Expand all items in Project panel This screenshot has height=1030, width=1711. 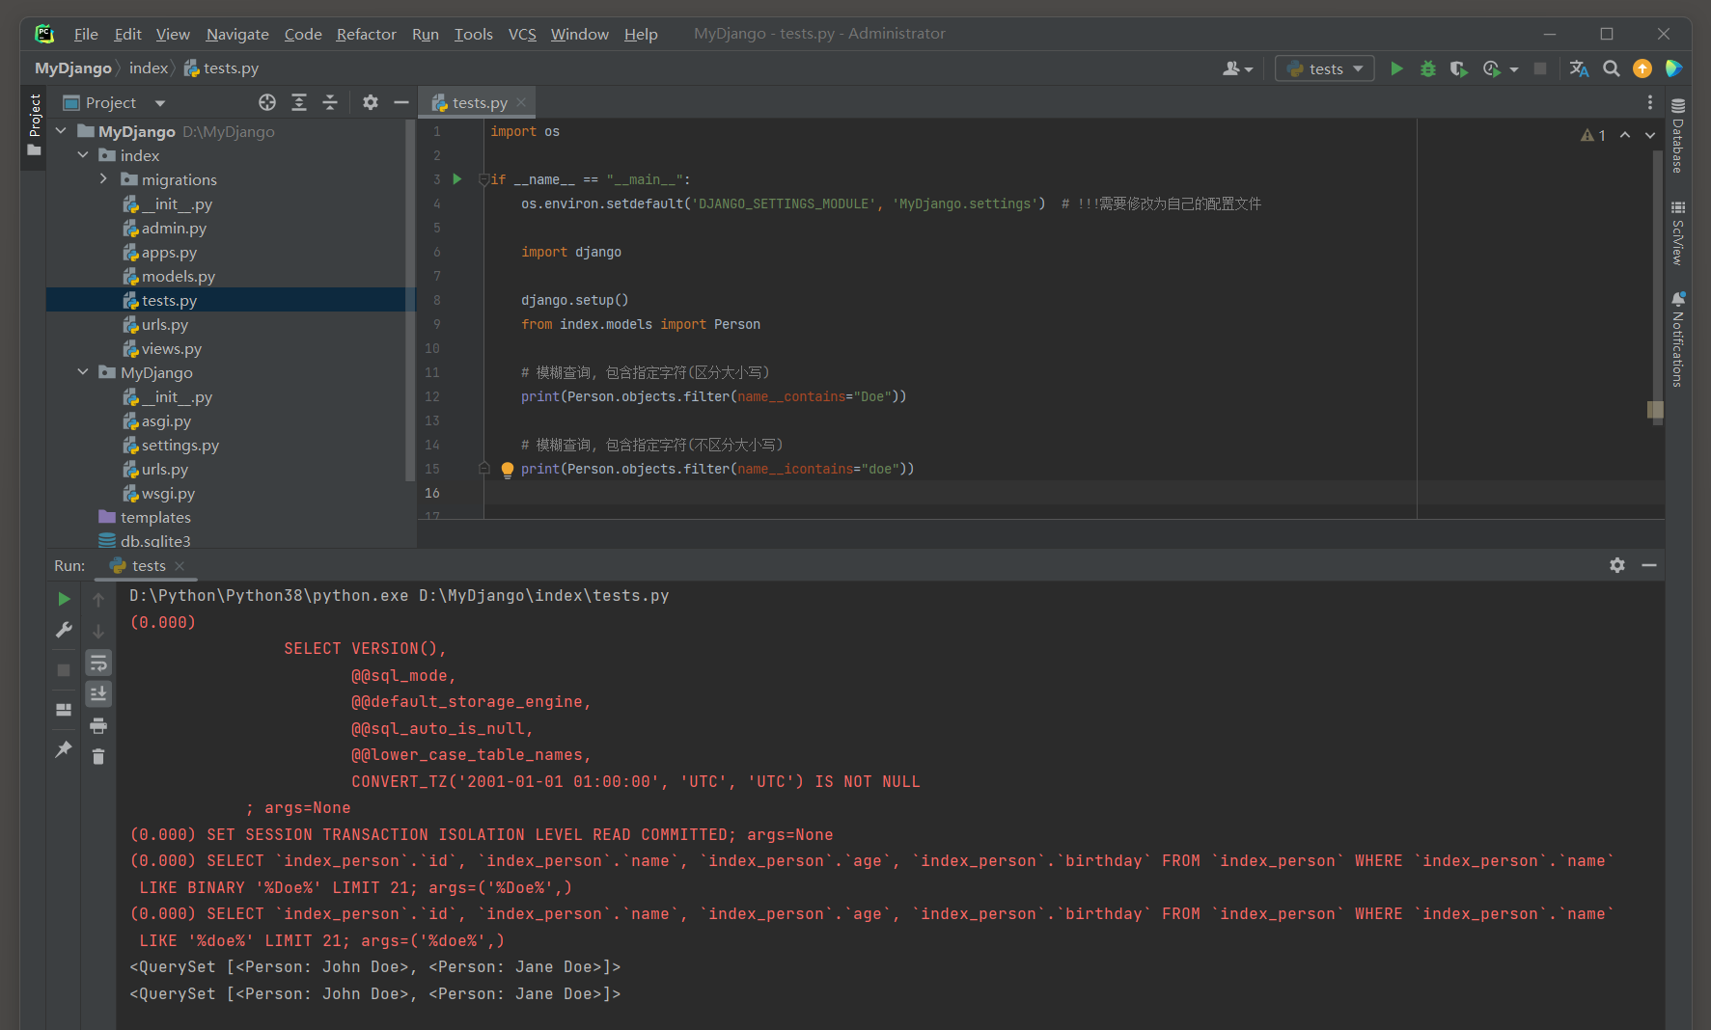click(x=299, y=102)
